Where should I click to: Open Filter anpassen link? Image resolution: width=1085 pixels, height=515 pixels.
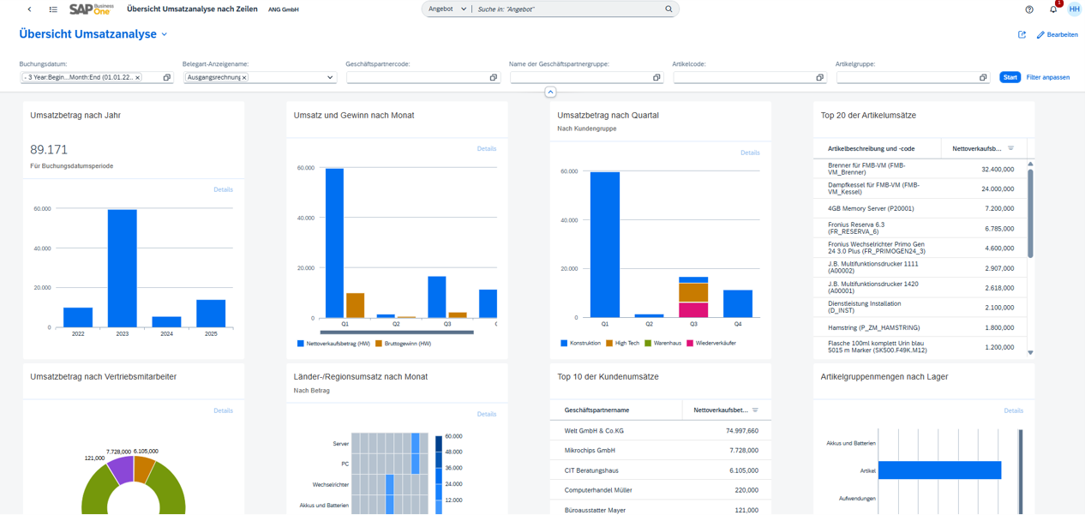[x=1048, y=77]
